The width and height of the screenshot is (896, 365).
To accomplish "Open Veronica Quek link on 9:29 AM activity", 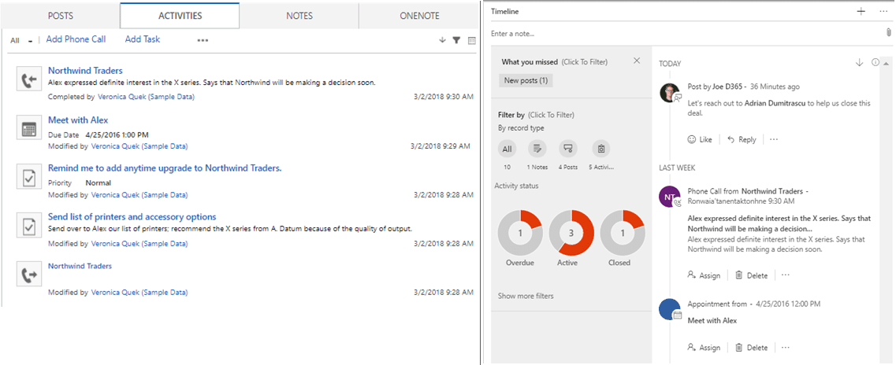I will (x=139, y=146).
